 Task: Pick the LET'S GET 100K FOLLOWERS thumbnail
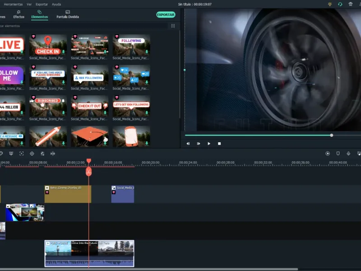point(131,106)
